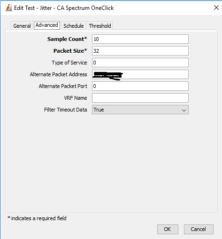The image size is (222, 239).
Task: Select the Advanced tab
Action: (x=47, y=25)
